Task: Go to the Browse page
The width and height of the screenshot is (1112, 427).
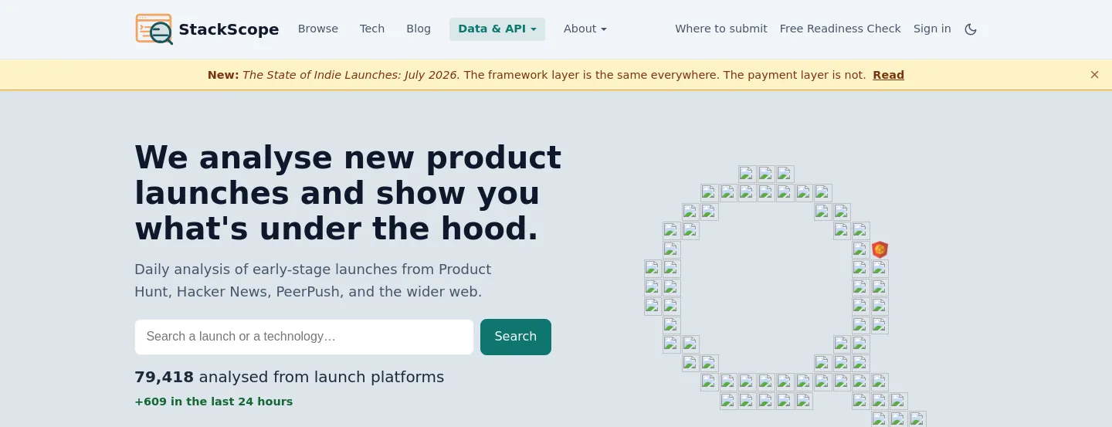Action: coord(318,29)
